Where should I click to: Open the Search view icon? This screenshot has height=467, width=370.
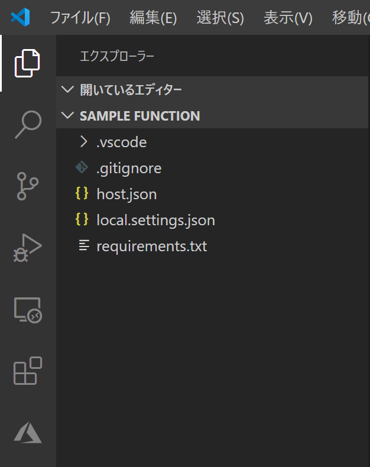[27, 124]
